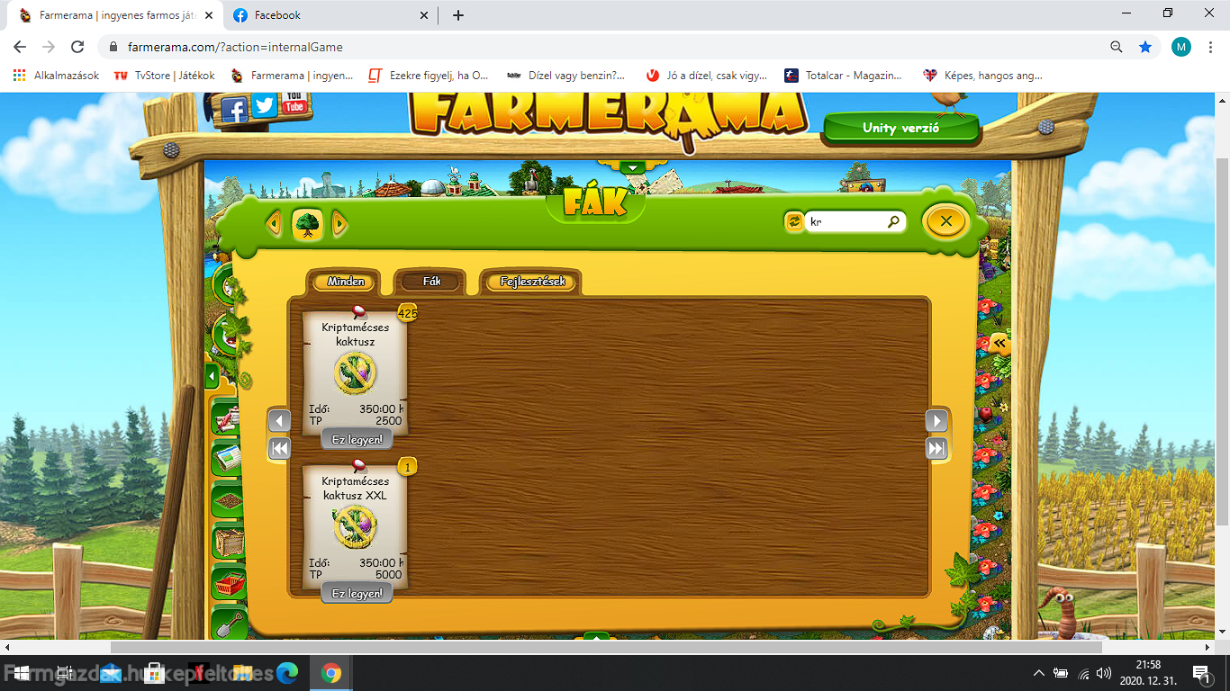Switch to the Minden tab
The height and width of the screenshot is (691, 1230).
(346, 282)
